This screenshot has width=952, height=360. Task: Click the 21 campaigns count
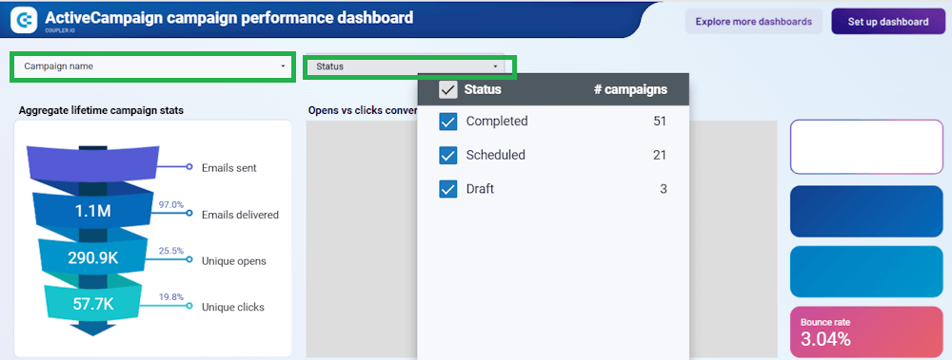pos(660,155)
